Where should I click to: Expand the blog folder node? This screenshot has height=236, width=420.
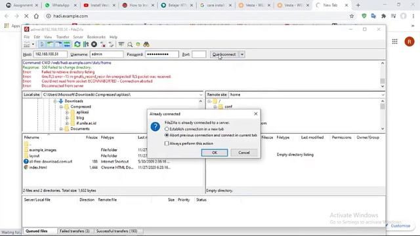[67, 118]
